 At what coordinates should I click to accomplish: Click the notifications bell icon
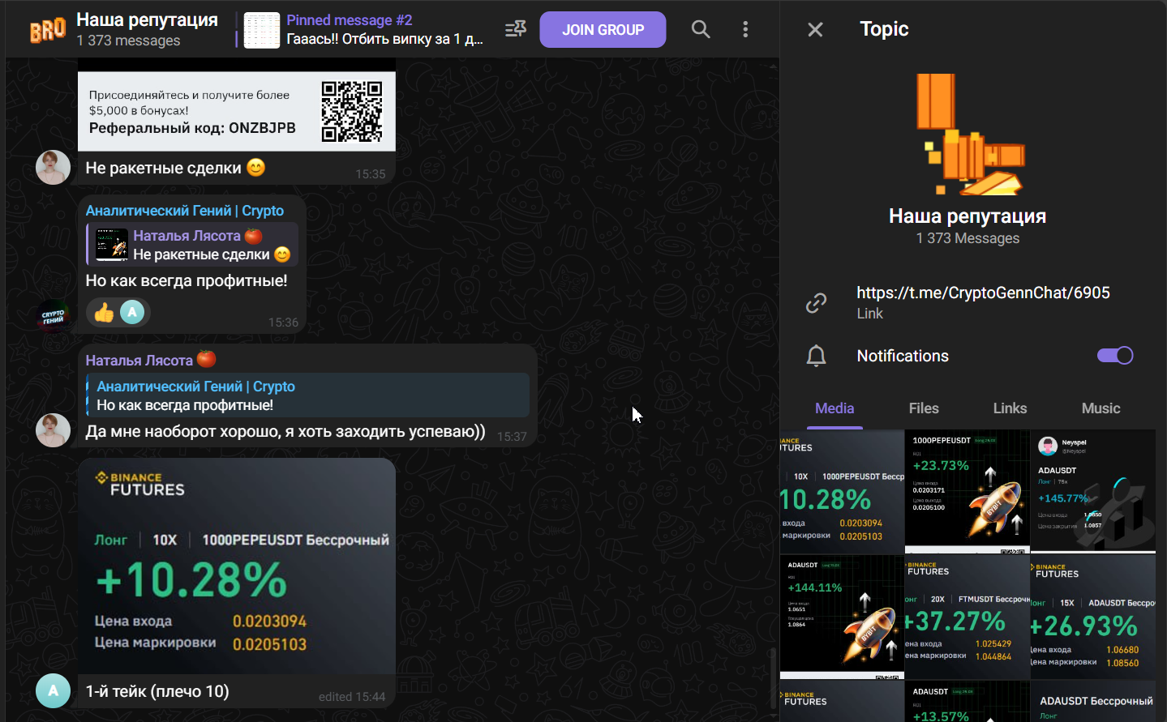816,356
